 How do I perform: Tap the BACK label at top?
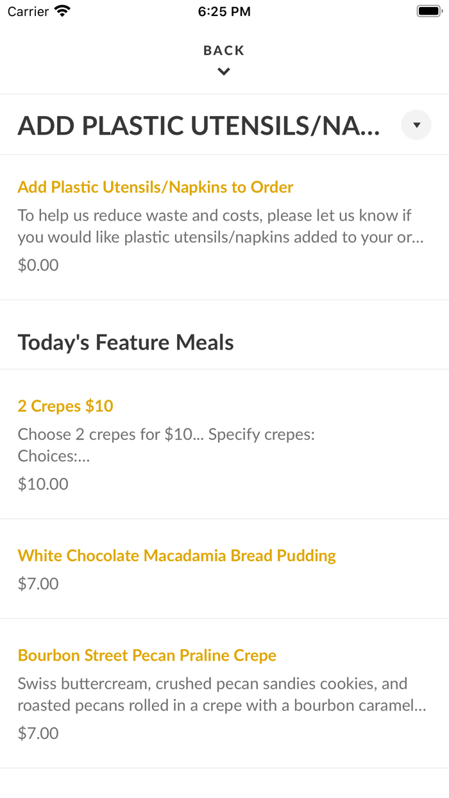224,51
